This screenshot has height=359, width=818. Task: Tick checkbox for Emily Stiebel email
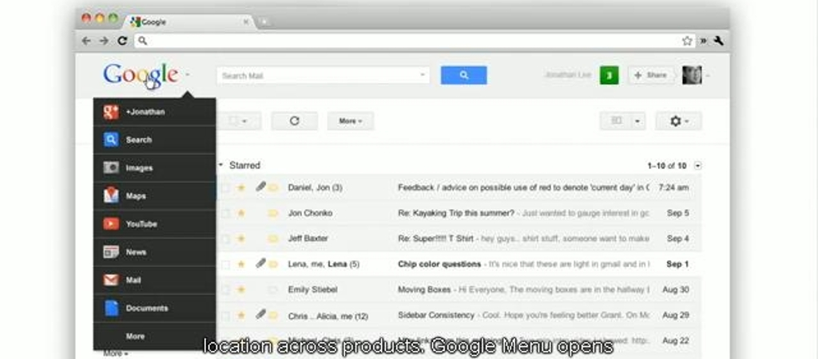tap(225, 290)
